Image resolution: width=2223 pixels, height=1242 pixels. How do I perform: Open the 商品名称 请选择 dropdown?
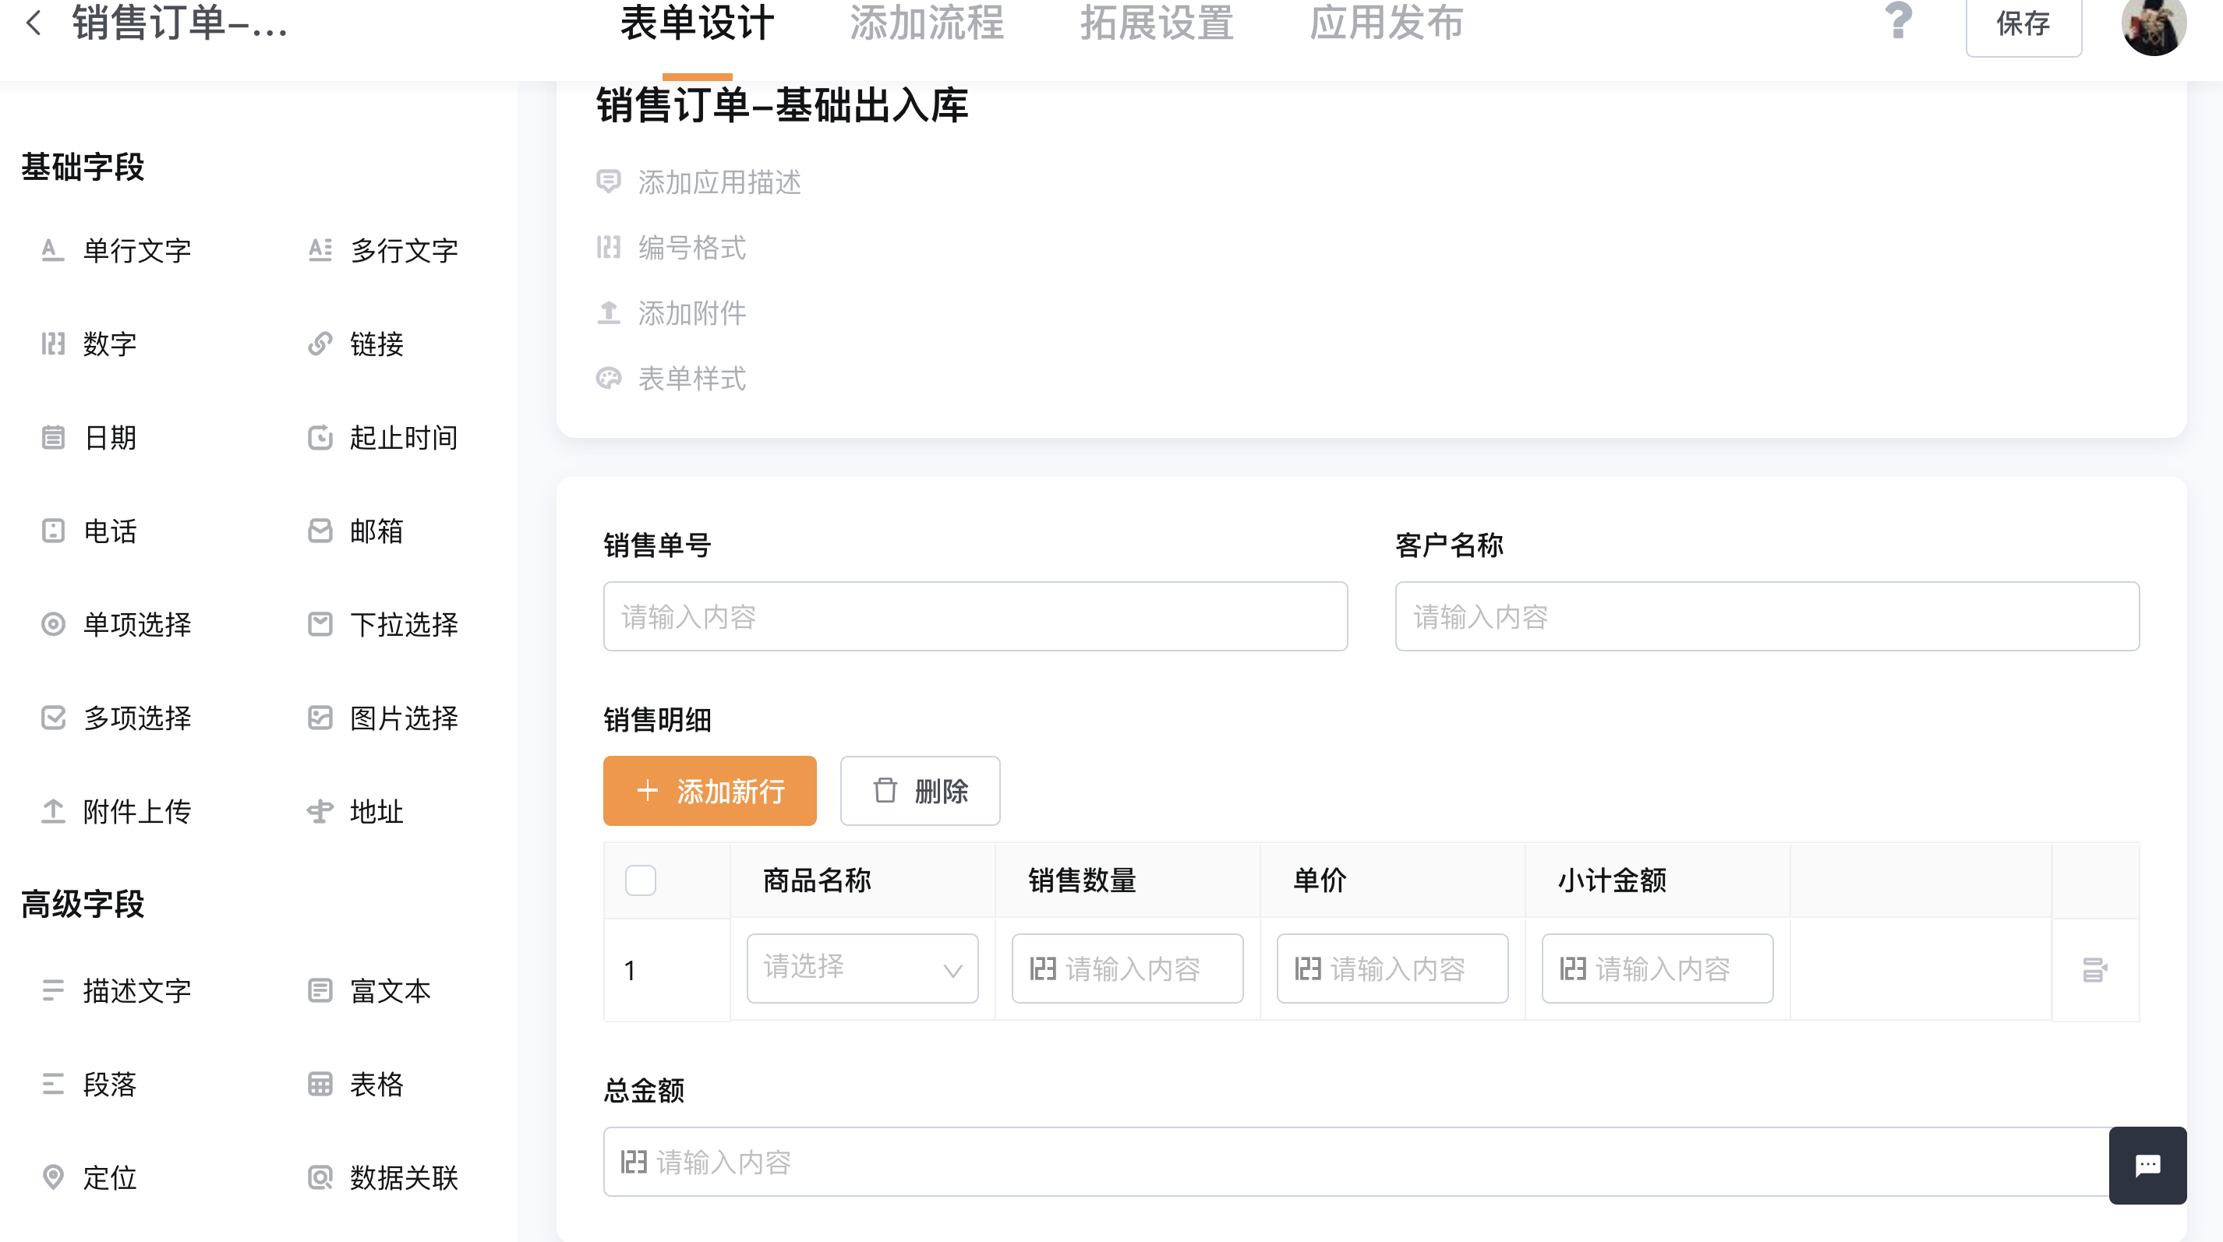click(x=862, y=969)
